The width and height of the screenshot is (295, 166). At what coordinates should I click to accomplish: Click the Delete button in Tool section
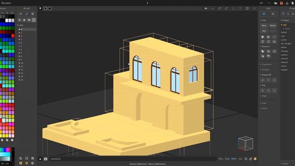tap(273, 25)
